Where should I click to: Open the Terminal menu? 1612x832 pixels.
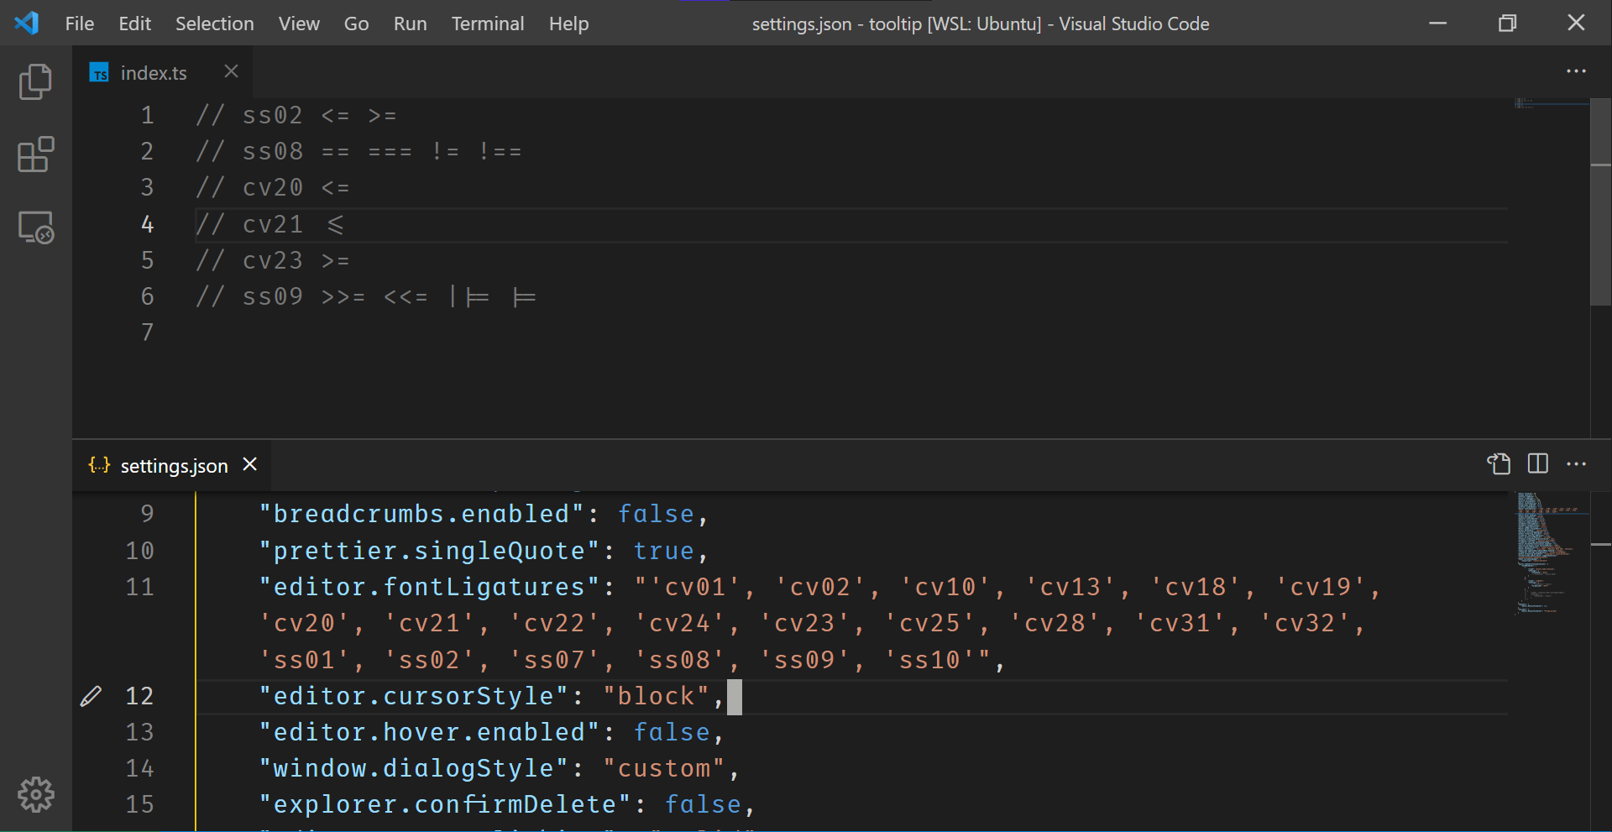coord(487,24)
